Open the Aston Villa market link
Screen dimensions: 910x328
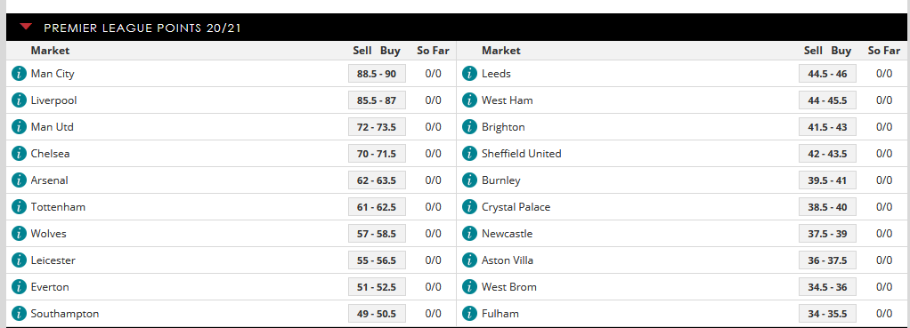508,260
